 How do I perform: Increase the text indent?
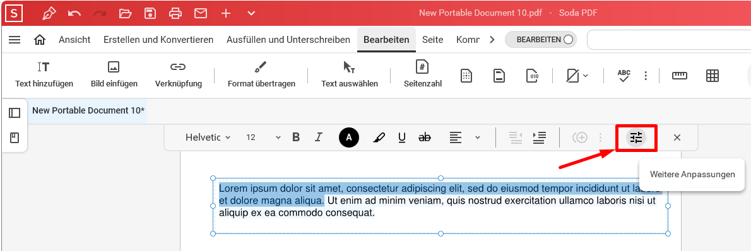click(540, 137)
